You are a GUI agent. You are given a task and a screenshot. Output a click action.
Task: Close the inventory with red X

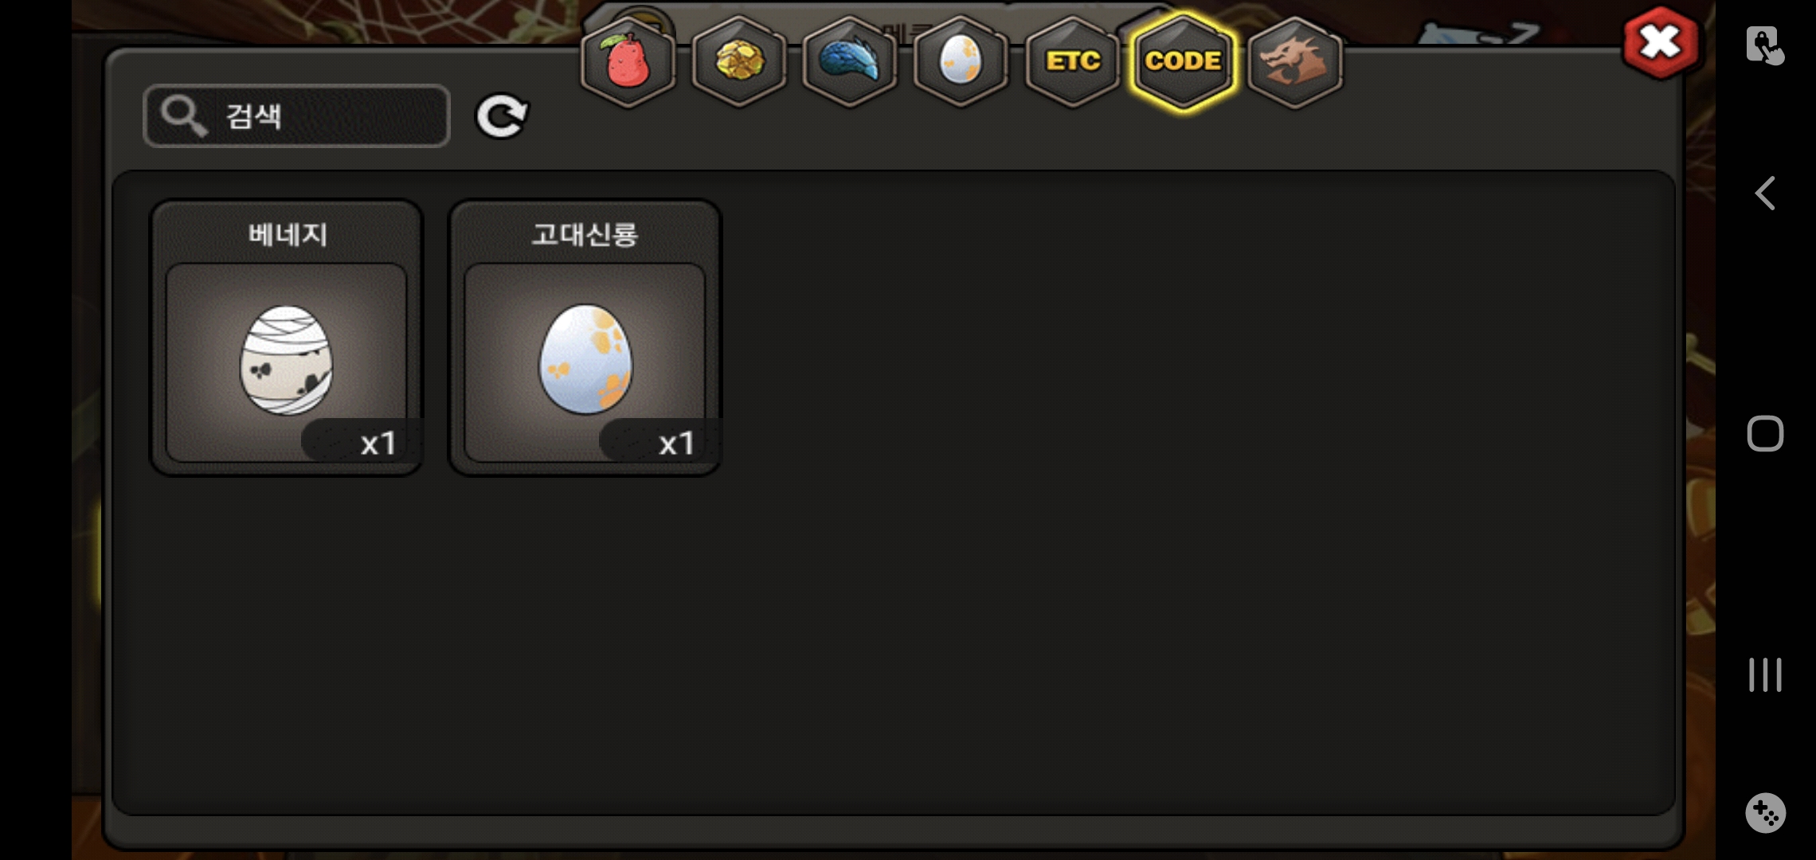(1660, 43)
